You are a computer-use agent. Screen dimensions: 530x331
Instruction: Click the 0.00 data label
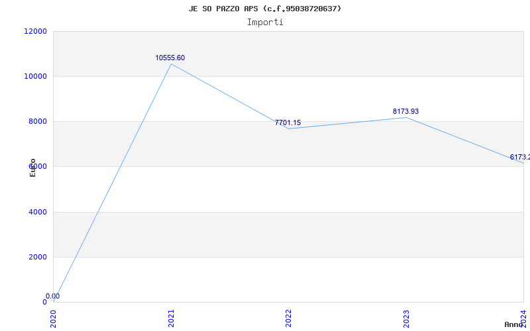click(x=52, y=297)
